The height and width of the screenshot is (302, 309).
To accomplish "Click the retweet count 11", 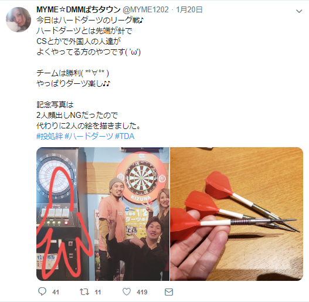I will [98, 292].
